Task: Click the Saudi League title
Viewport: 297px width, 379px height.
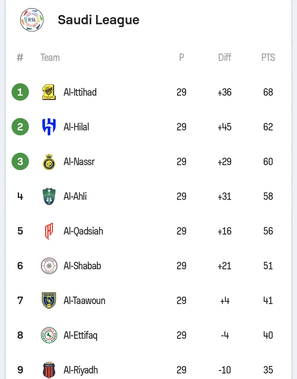Action: click(99, 20)
